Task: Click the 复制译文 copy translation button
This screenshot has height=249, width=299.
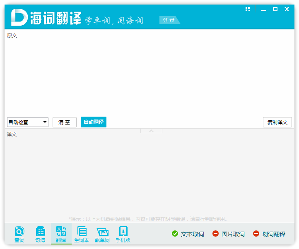Action: pos(277,122)
